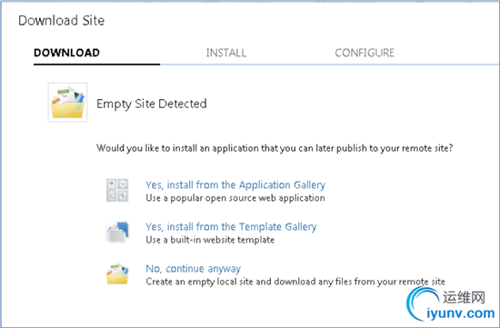Screen dimensions: 500x328
Task: Open the INSTALL tab
Action: [x=226, y=53]
